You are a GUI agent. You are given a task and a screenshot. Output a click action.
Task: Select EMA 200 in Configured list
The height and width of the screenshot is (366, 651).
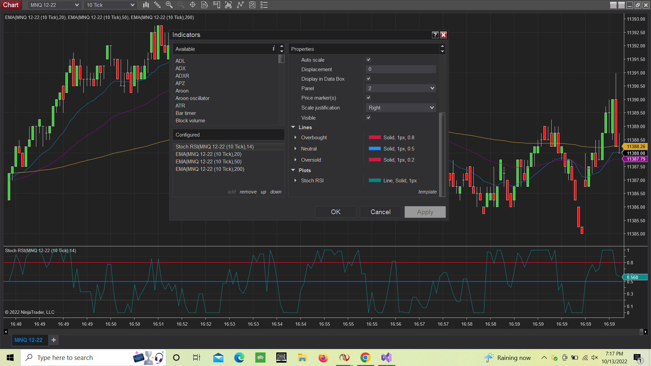(210, 169)
